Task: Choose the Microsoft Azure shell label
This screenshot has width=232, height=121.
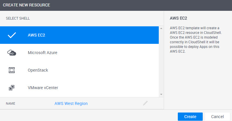Action: [42, 53]
